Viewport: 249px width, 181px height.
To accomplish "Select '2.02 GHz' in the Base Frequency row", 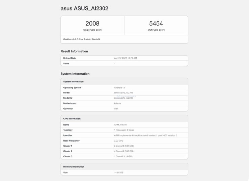I will click(119, 141).
